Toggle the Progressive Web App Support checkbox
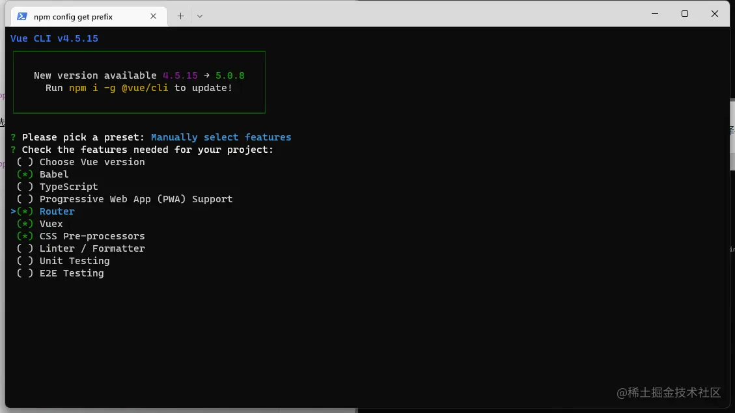Image resolution: width=735 pixels, height=413 pixels. (x=25, y=199)
